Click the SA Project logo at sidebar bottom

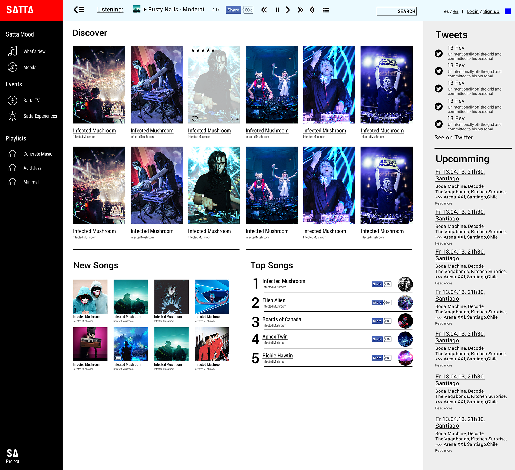pyautogui.click(x=13, y=456)
